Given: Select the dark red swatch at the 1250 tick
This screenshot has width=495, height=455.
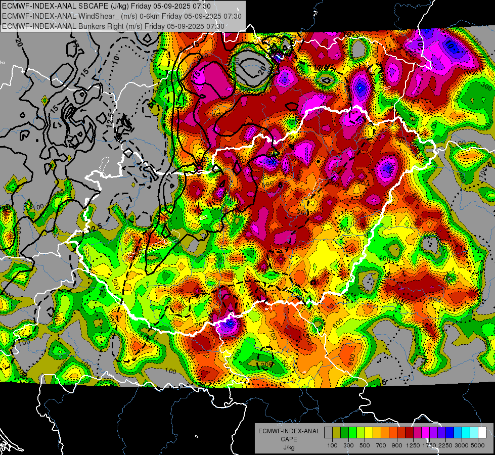Looking at the screenshot, I should 409,433.
